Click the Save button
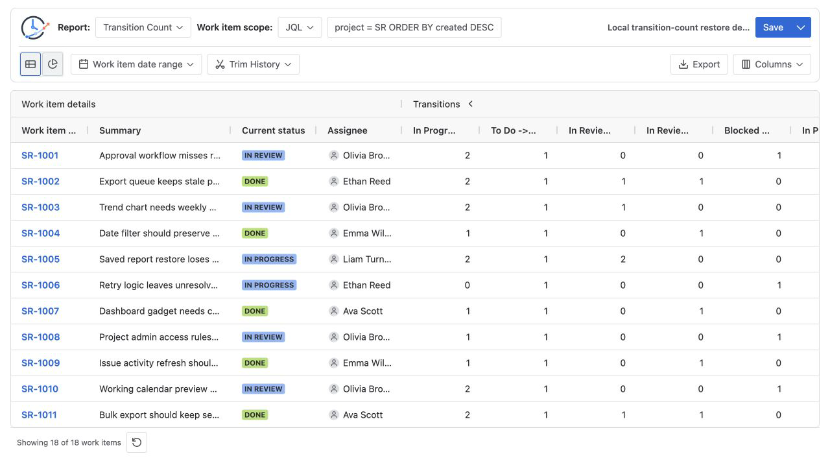Viewport: 830px width, 467px height. [773, 27]
